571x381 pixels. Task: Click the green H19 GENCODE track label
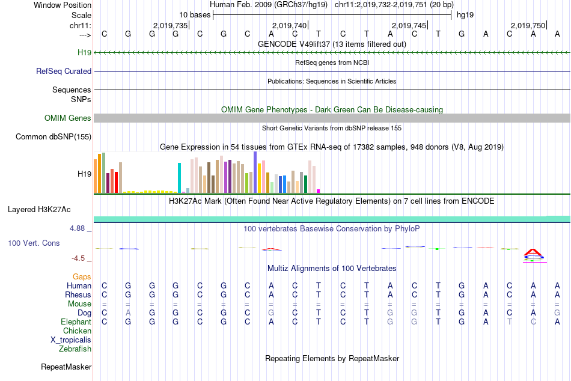tap(85, 52)
